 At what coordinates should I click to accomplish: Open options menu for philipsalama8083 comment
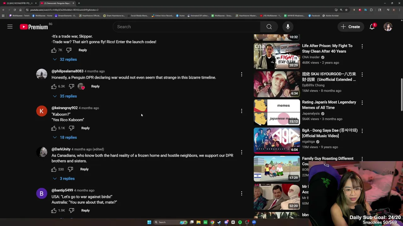click(241, 74)
